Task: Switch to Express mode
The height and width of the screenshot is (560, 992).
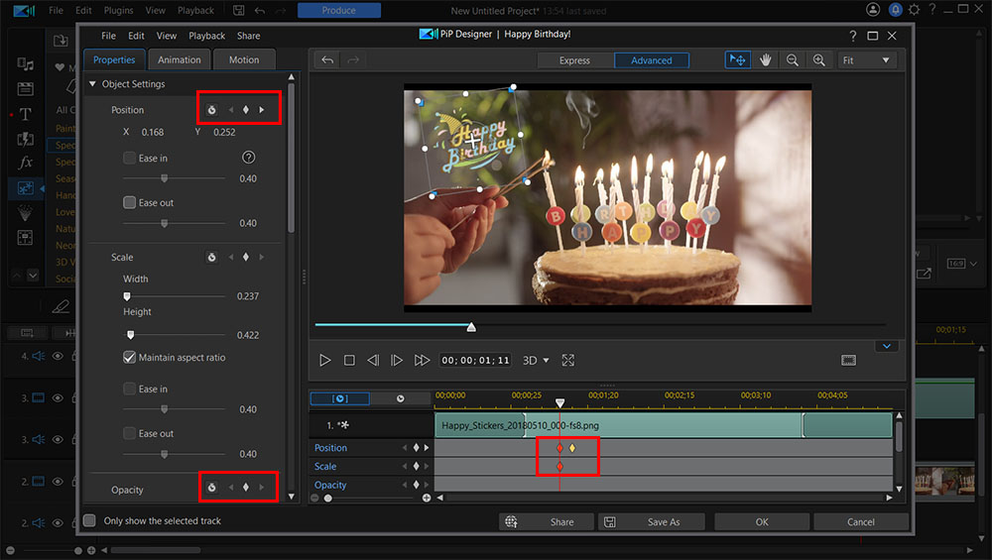Action: (574, 60)
